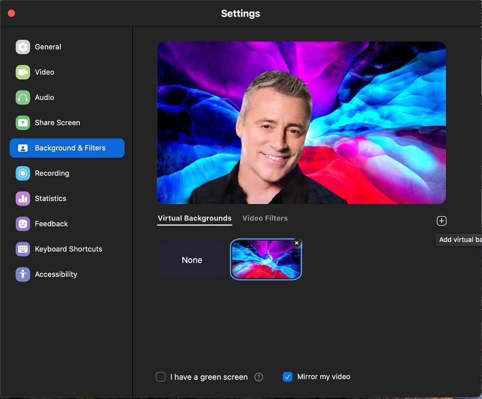482x399 pixels.
Task: Open General settings
Action: (x=67, y=47)
